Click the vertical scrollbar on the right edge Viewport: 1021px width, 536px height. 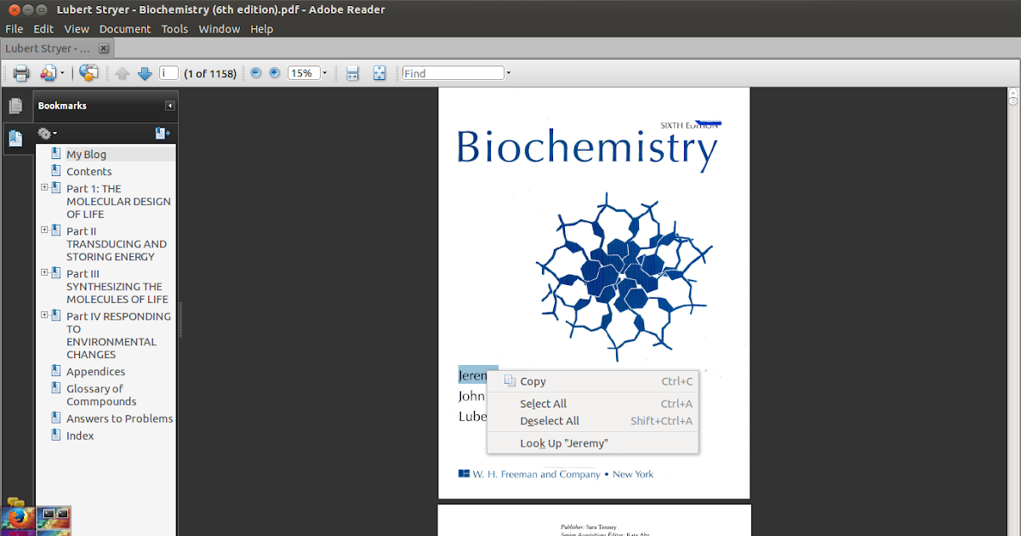1014,311
